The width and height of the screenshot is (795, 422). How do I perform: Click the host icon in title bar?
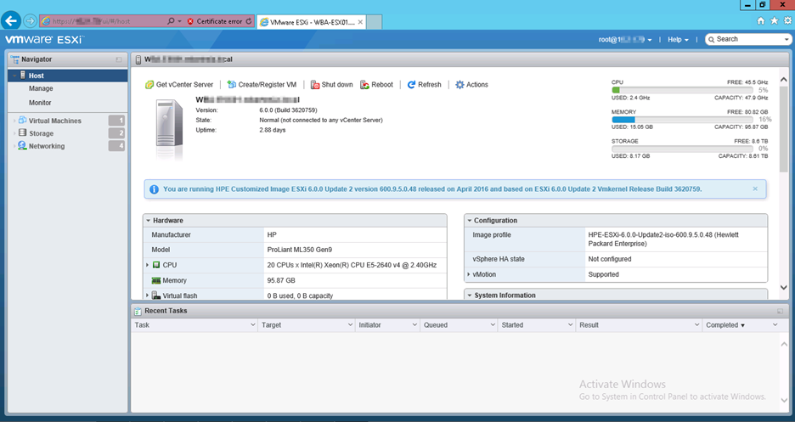[x=138, y=59]
